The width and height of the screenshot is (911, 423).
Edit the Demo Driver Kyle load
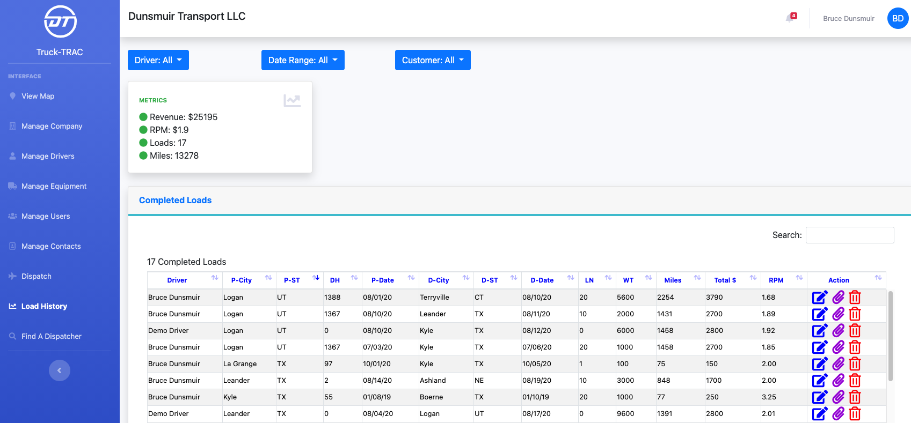coord(820,330)
